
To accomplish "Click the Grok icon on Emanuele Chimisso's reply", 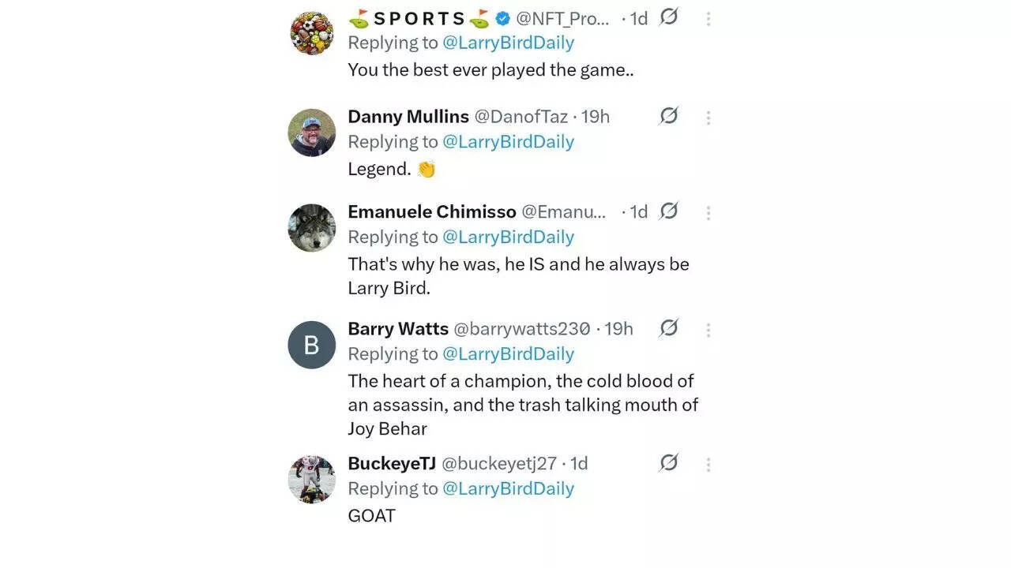I will 669,211.
